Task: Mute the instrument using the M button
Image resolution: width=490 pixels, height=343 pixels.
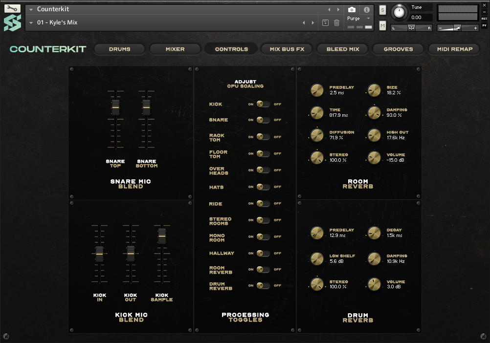Action: [x=382, y=25]
